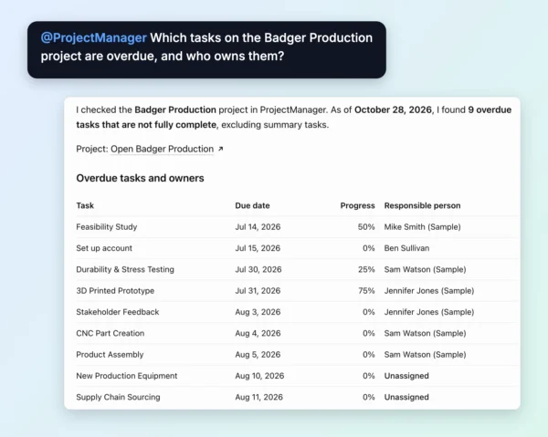
Task: Click the Supply Chain Sourcing task
Action: pos(118,397)
